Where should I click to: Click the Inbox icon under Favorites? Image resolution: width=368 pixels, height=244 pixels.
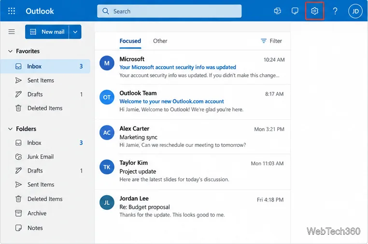pos(18,66)
